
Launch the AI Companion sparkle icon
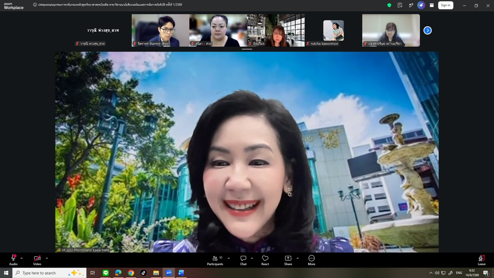tap(421, 5)
